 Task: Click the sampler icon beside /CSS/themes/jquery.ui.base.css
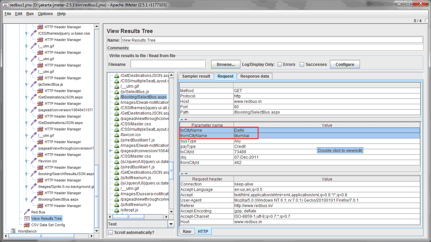coord(33,33)
